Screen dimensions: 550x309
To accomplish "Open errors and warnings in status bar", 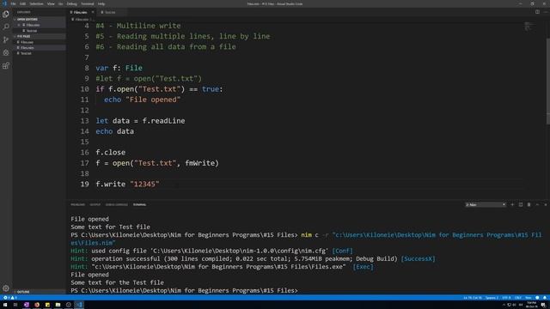I will click(9, 298).
